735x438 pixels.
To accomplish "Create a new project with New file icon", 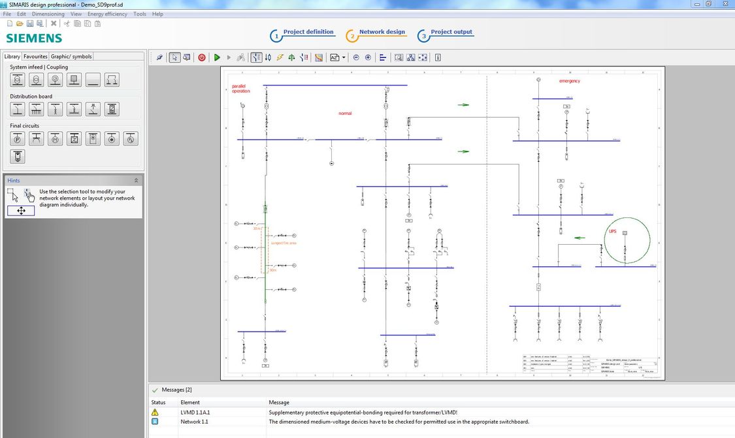I will pyautogui.click(x=9, y=23).
